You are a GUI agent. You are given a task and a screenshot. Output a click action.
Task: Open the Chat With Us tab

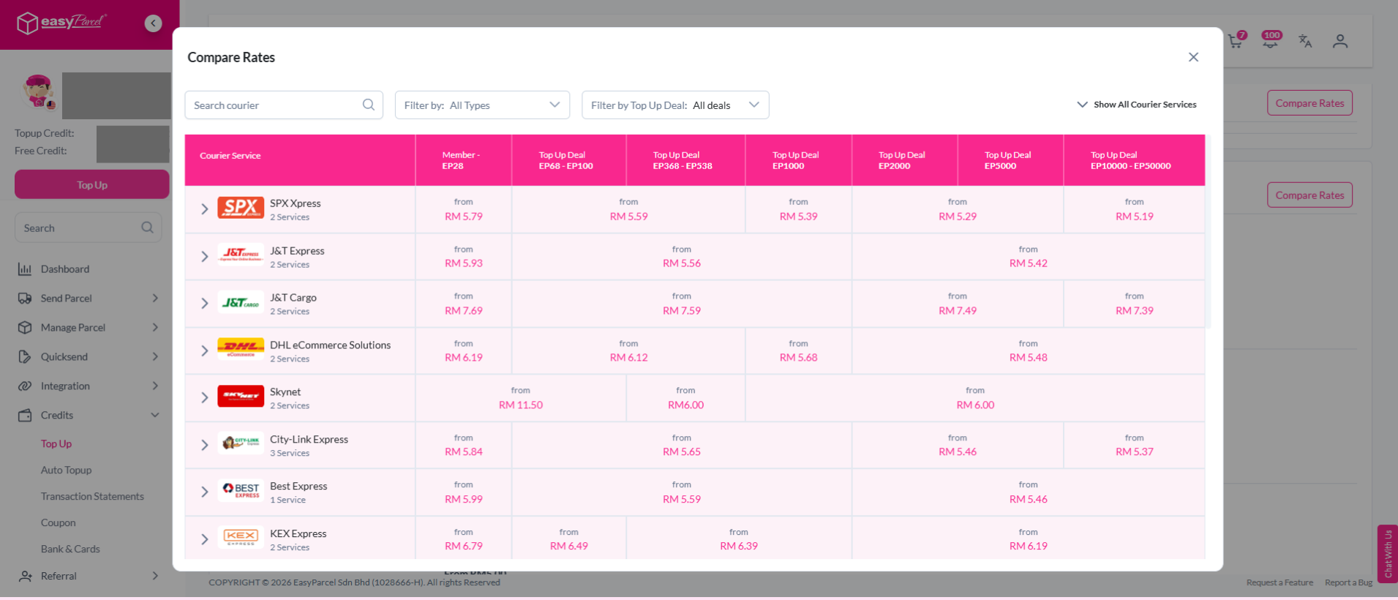(1388, 554)
